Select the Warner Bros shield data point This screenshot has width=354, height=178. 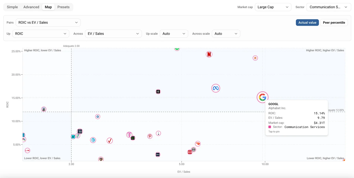(x=101, y=159)
